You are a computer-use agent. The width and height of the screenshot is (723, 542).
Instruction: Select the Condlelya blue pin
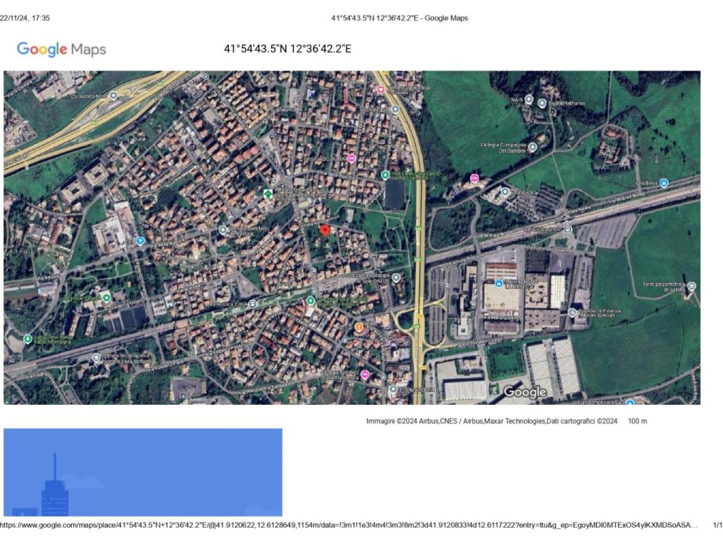[x=664, y=183]
